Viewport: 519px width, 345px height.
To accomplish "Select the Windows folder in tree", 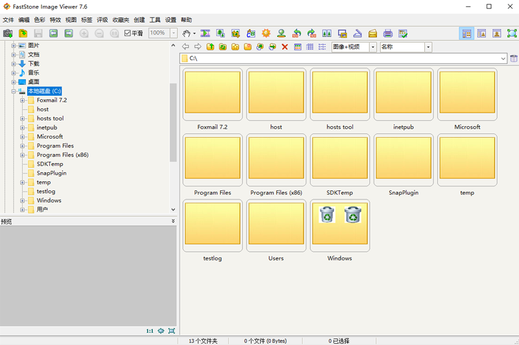I will pos(49,201).
